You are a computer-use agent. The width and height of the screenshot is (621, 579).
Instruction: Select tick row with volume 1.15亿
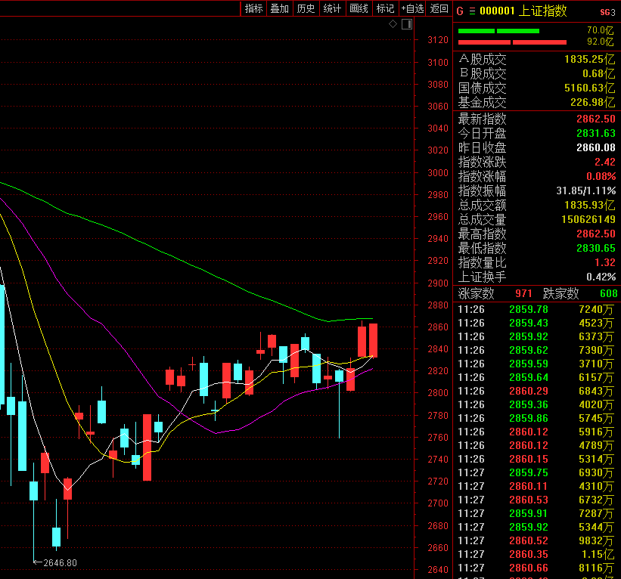point(536,554)
